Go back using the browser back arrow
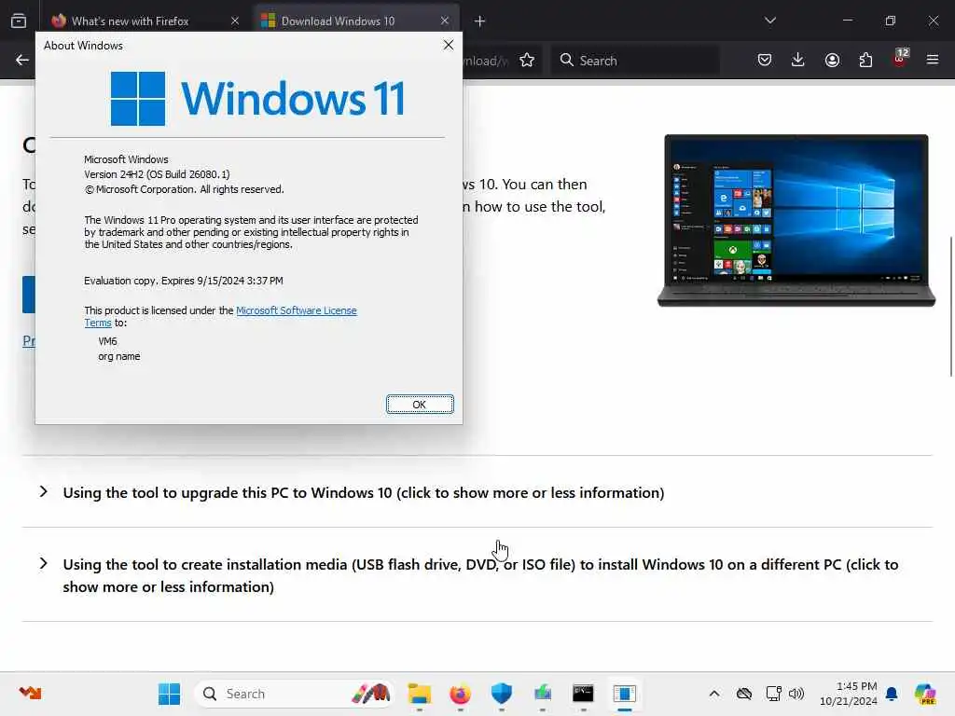Viewport: 955px width, 716px height. (x=22, y=60)
